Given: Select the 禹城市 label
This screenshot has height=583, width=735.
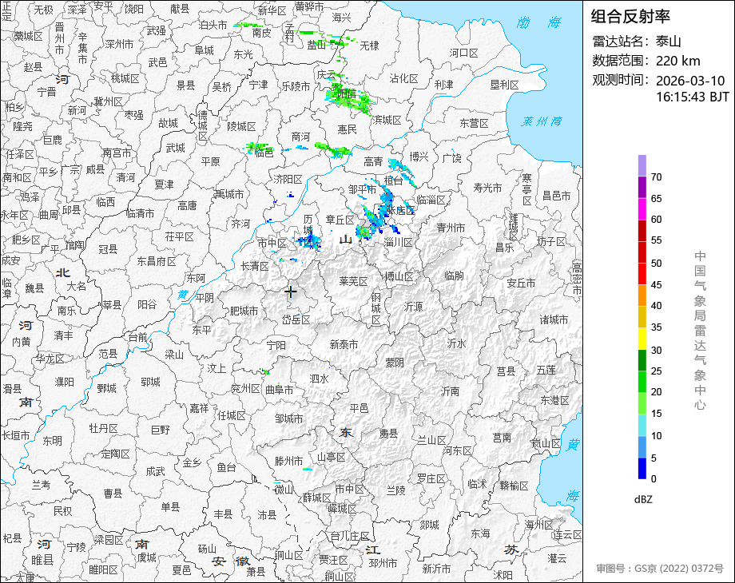Looking at the screenshot, I should click(x=228, y=193).
